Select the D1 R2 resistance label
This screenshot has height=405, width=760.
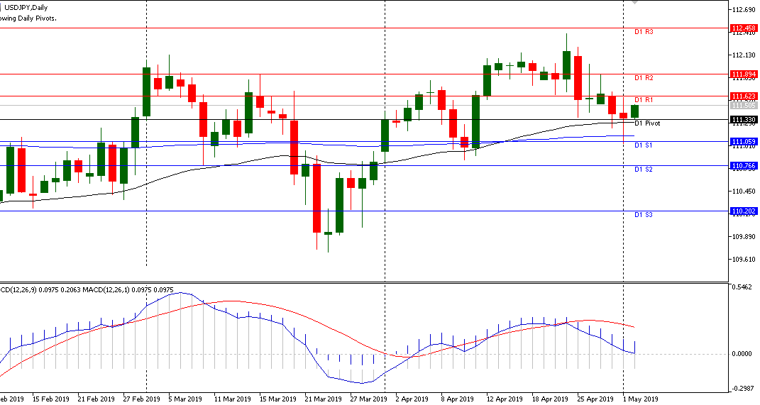(x=644, y=77)
